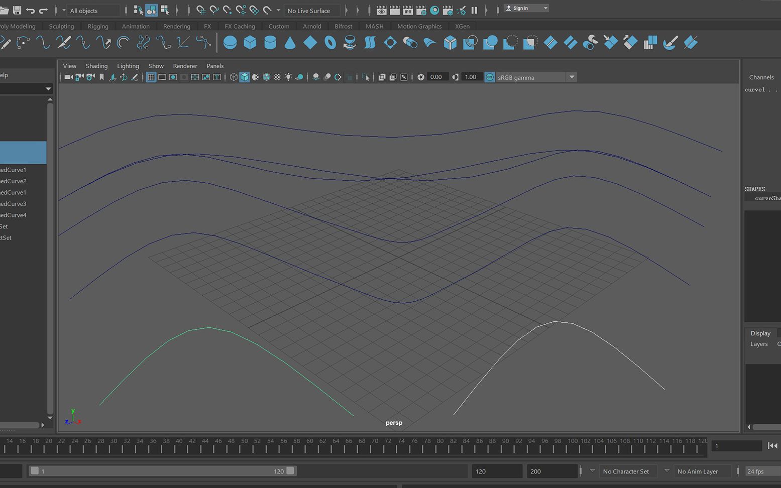Toggle the viewport grid display button
This screenshot has width=781, height=488.
151,77
